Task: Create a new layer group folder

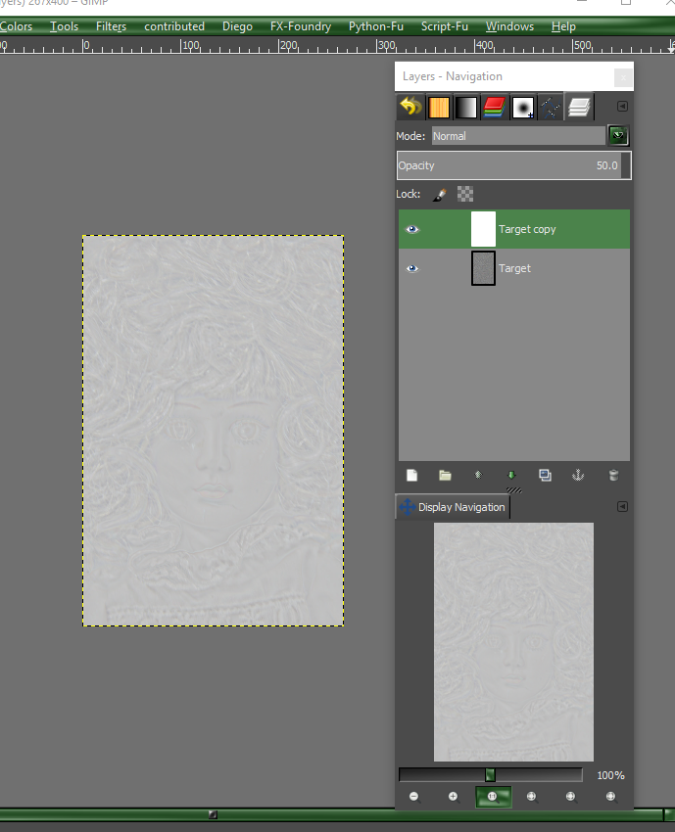Action: [445, 475]
